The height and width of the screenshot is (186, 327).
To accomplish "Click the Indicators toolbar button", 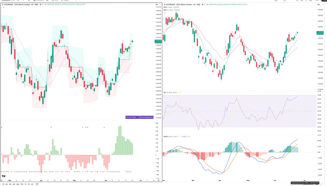I will pos(39,1).
